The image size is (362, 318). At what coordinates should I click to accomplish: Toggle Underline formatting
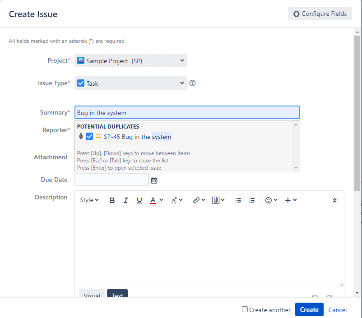point(139,200)
